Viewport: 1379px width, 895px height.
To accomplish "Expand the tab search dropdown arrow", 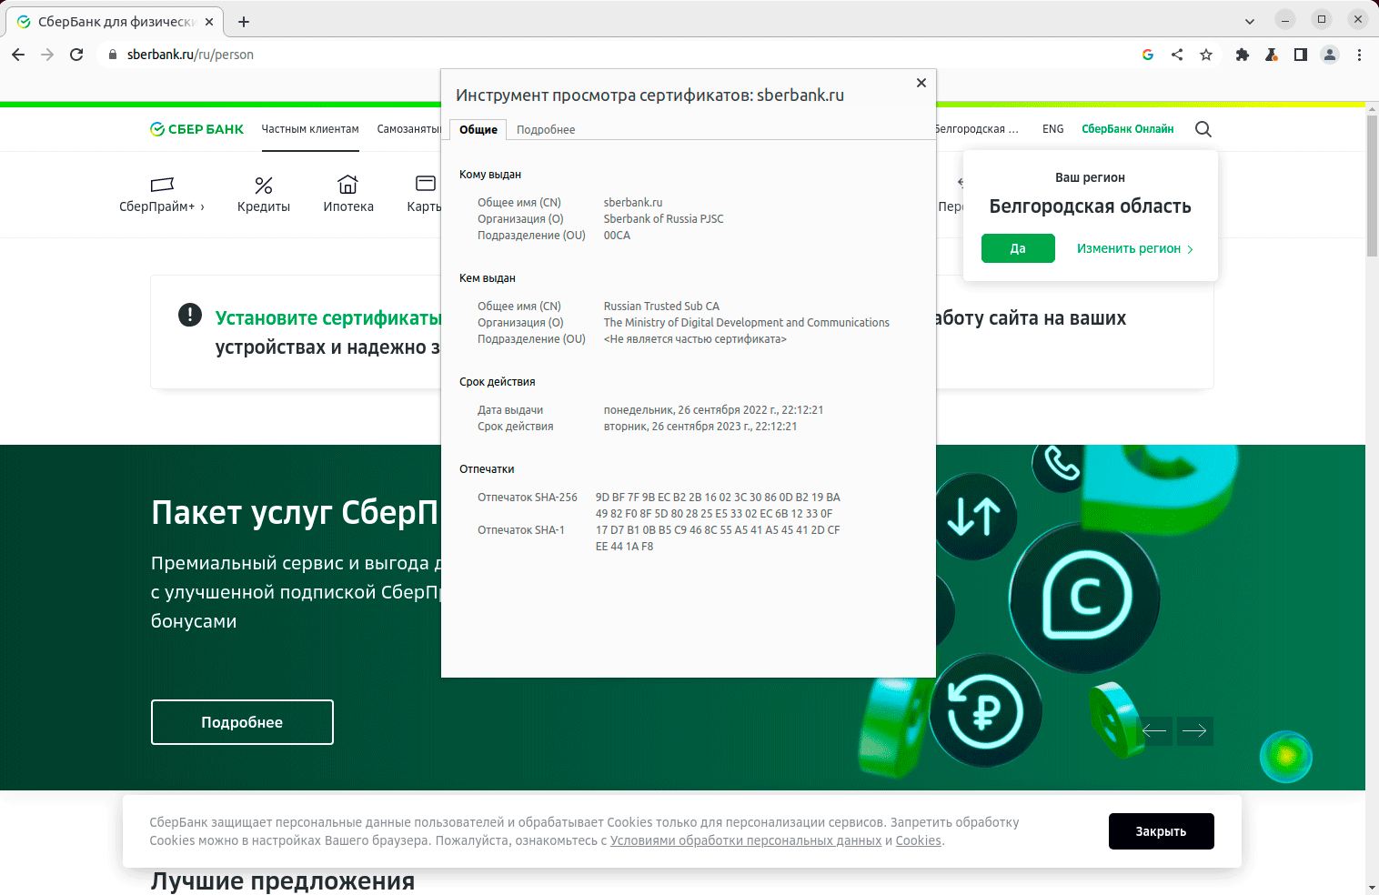I will 1250,21.
